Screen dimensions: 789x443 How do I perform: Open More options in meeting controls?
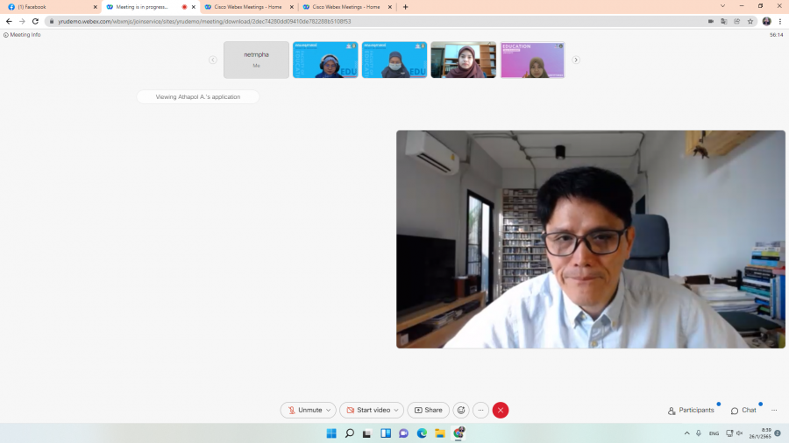[480, 410]
